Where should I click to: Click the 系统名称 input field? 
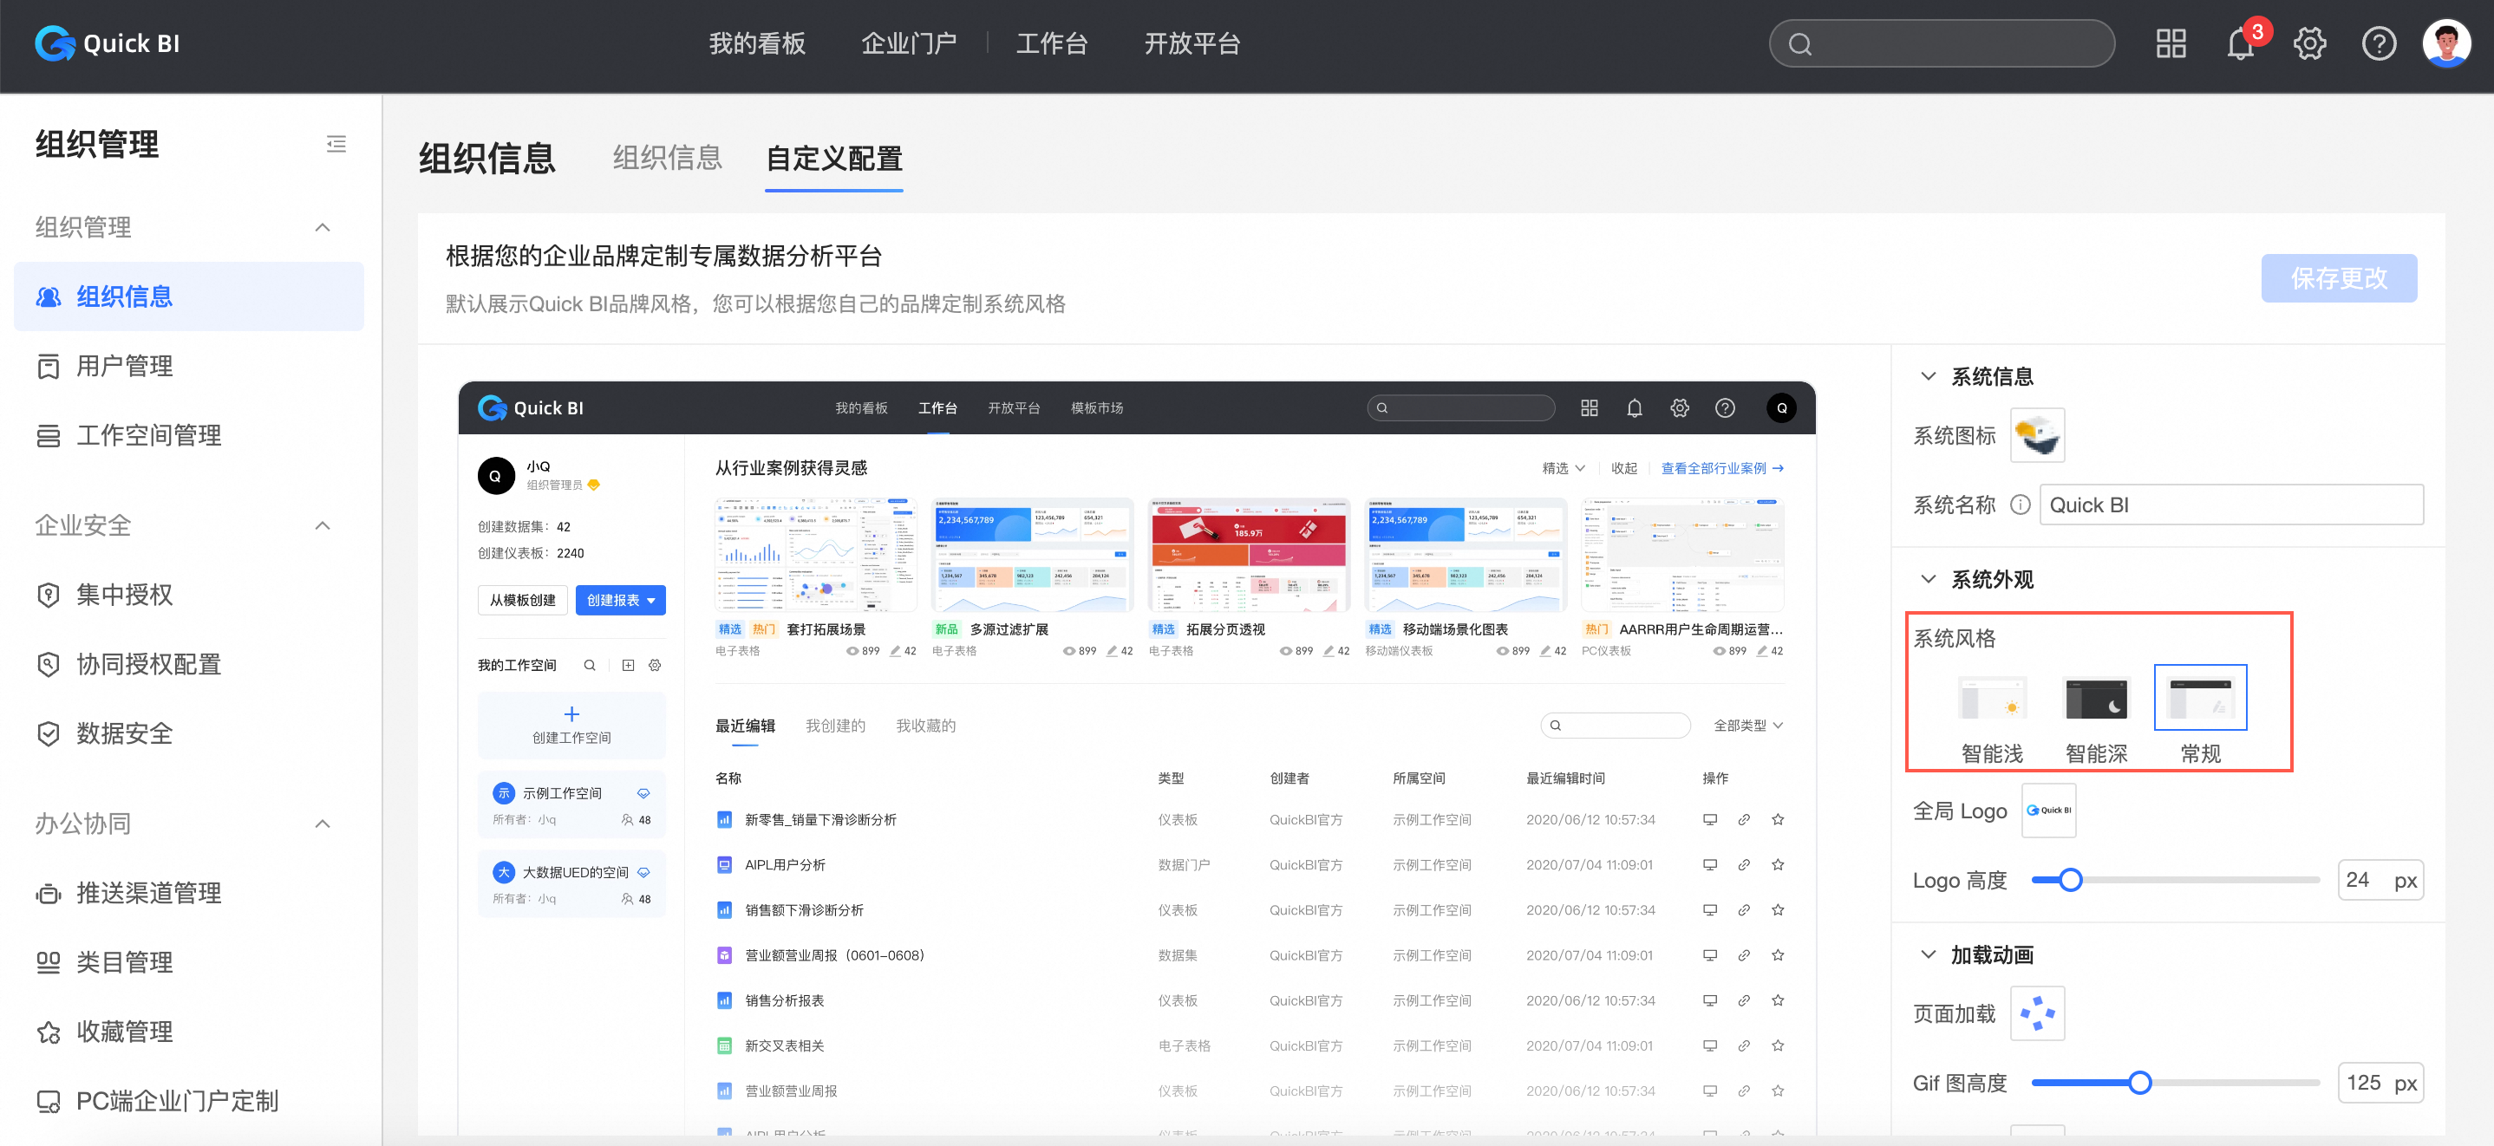pyautogui.click(x=2230, y=505)
